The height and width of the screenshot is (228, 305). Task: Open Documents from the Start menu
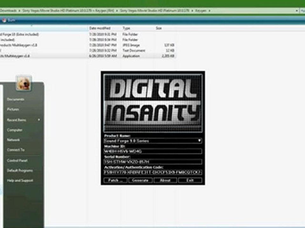click(16, 99)
